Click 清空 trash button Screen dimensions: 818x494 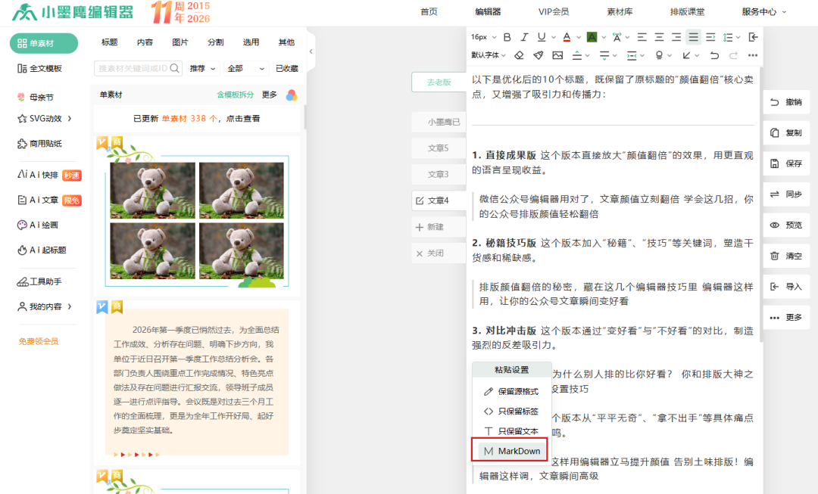[786, 256]
